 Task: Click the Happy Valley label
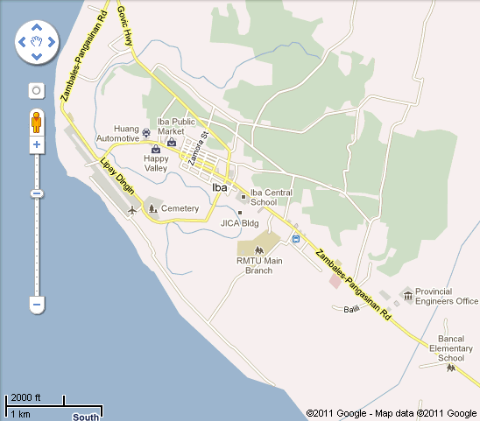156,164
